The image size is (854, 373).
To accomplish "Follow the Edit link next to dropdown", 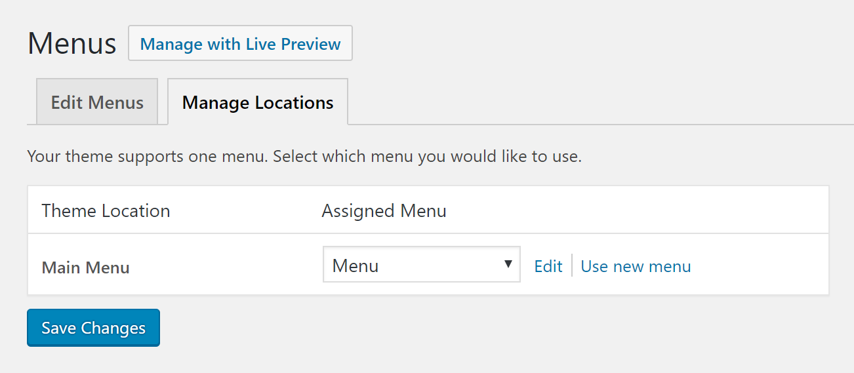I will 548,266.
